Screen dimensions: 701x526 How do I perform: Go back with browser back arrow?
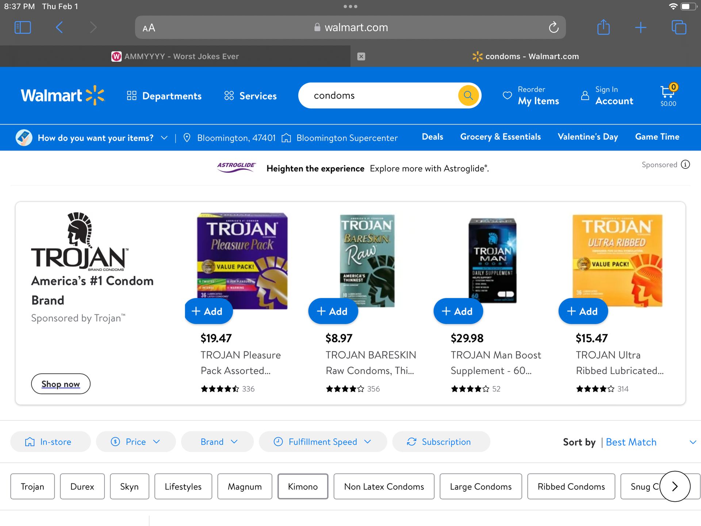pos(60,27)
